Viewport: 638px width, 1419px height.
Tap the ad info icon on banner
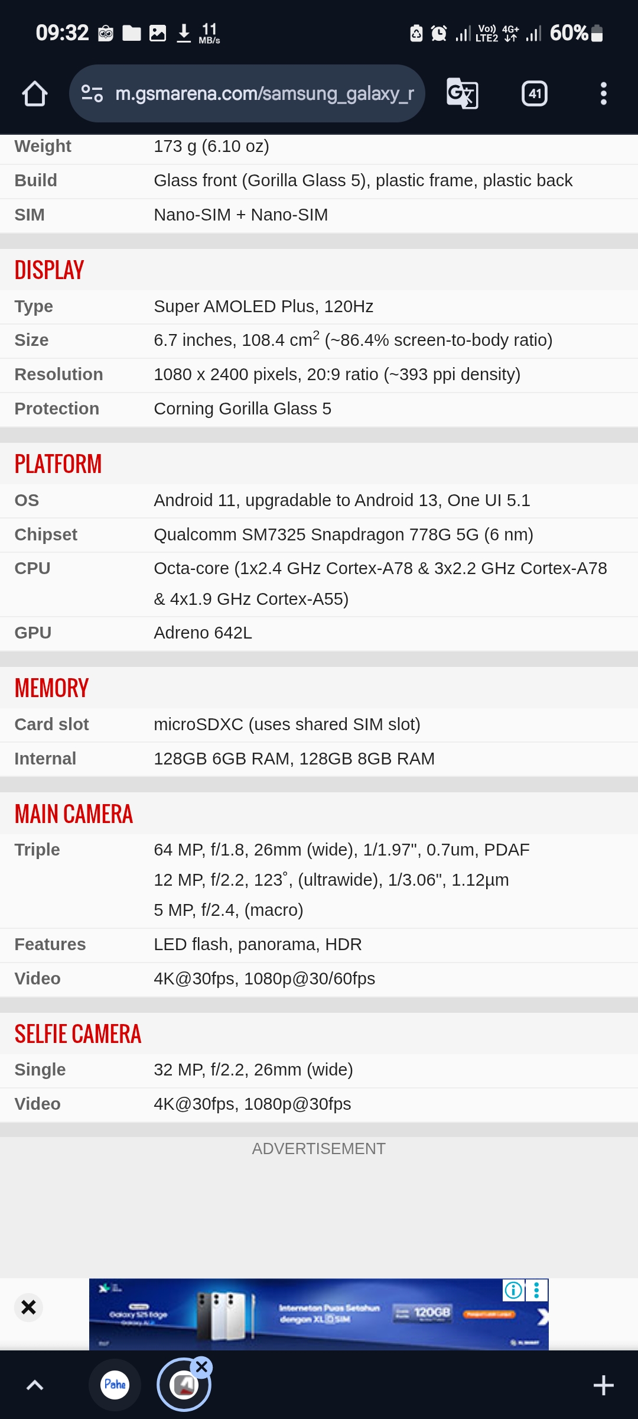tap(513, 1290)
